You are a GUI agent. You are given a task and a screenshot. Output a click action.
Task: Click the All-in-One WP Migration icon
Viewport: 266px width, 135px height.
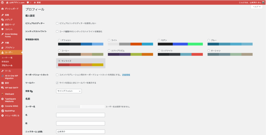click(x=3, y=76)
